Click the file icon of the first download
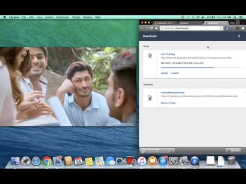 click(150, 55)
